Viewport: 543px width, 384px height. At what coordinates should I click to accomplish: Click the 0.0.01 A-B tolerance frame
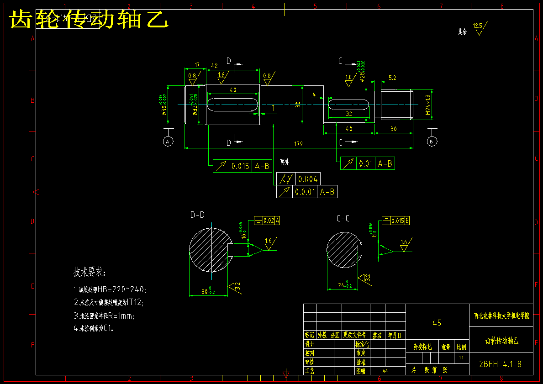(307, 192)
